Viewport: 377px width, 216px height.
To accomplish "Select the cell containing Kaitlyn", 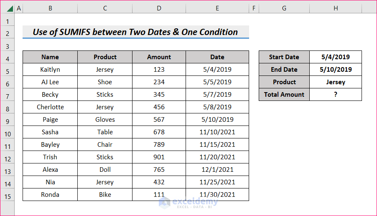I will click(x=50, y=70).
